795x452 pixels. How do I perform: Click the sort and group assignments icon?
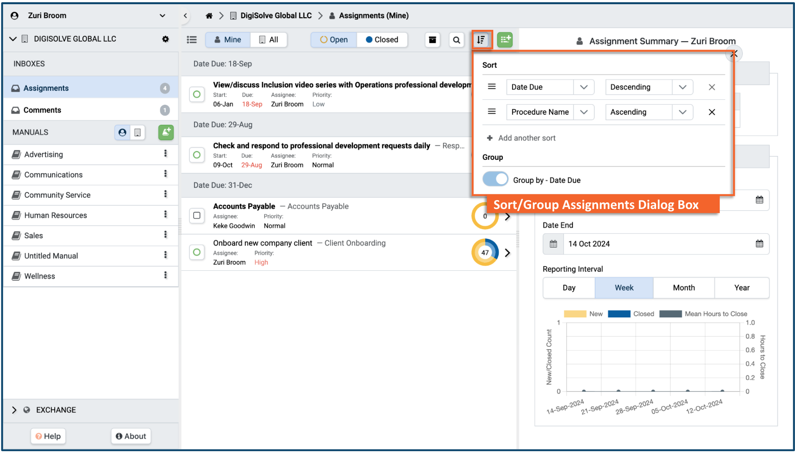[481, 40]
